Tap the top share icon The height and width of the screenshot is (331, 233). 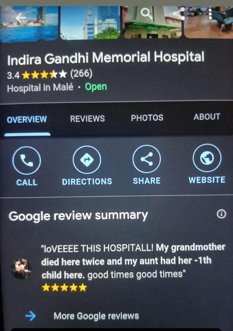pyautogui.click(x=179, y=14)
